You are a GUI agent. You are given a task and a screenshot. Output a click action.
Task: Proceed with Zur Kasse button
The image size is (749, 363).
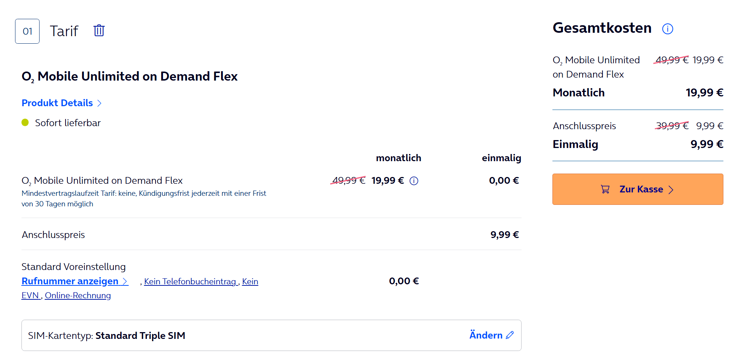[x=637, y=189]
